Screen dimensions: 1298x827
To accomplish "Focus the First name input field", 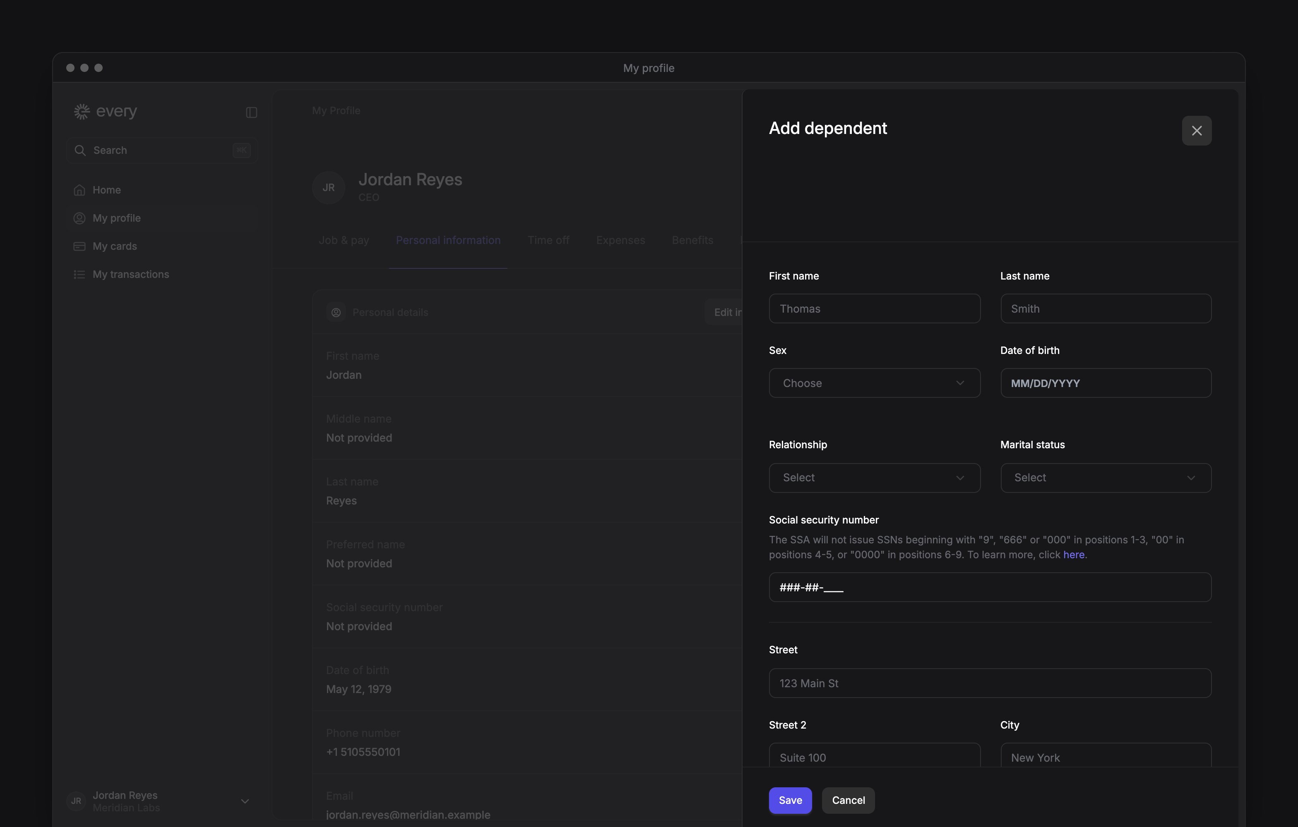I will (874, 308).
